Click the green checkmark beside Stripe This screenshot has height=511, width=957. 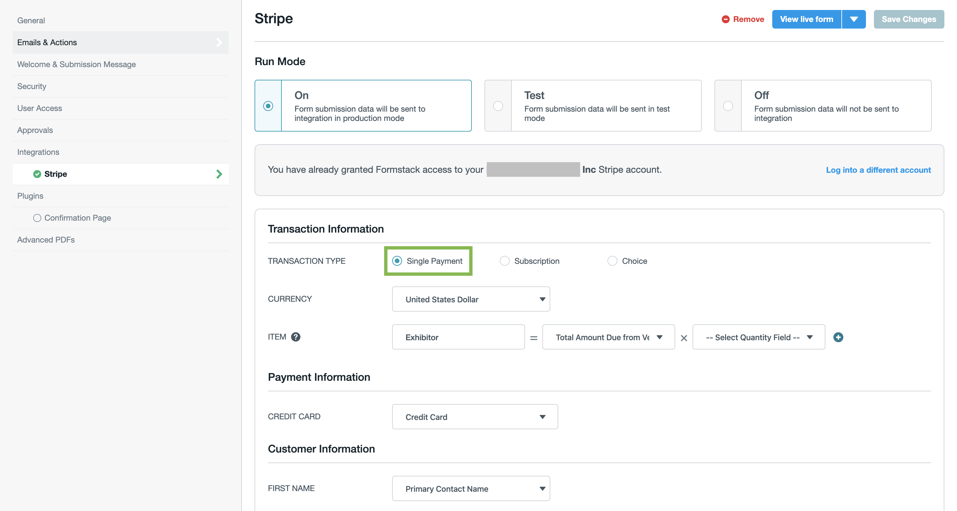pyautogui.click(x=37, y=174)
